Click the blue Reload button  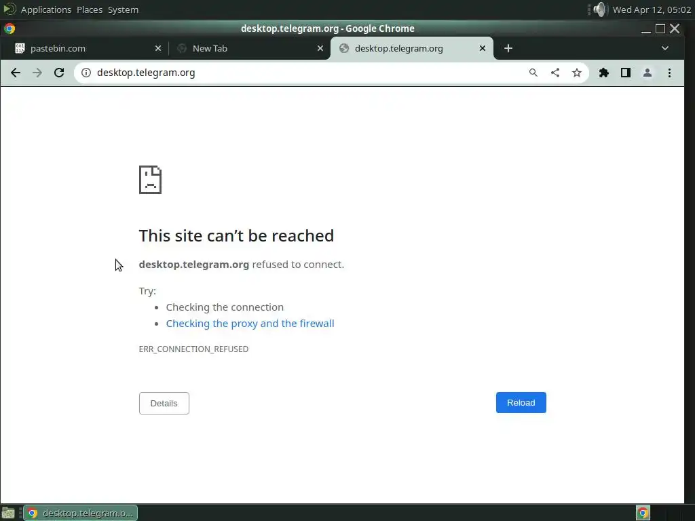pyautogui.click(x=521, y=403)
